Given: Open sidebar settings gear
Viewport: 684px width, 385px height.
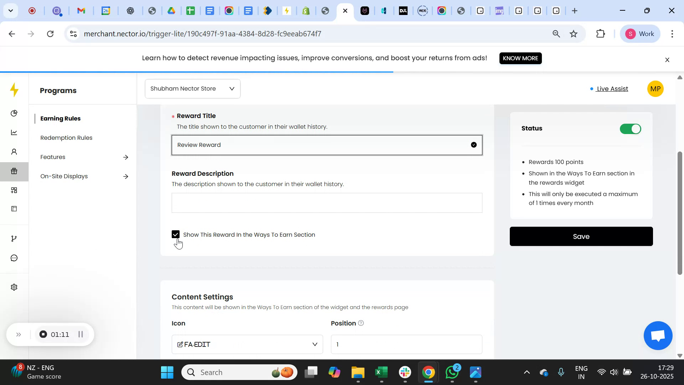Looking at the screenshot, I should 14,287.
